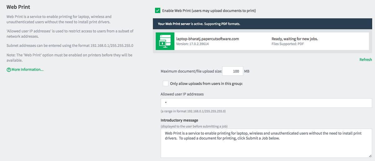
Task: Click the Web Print section heading
Action: point(18,7)
